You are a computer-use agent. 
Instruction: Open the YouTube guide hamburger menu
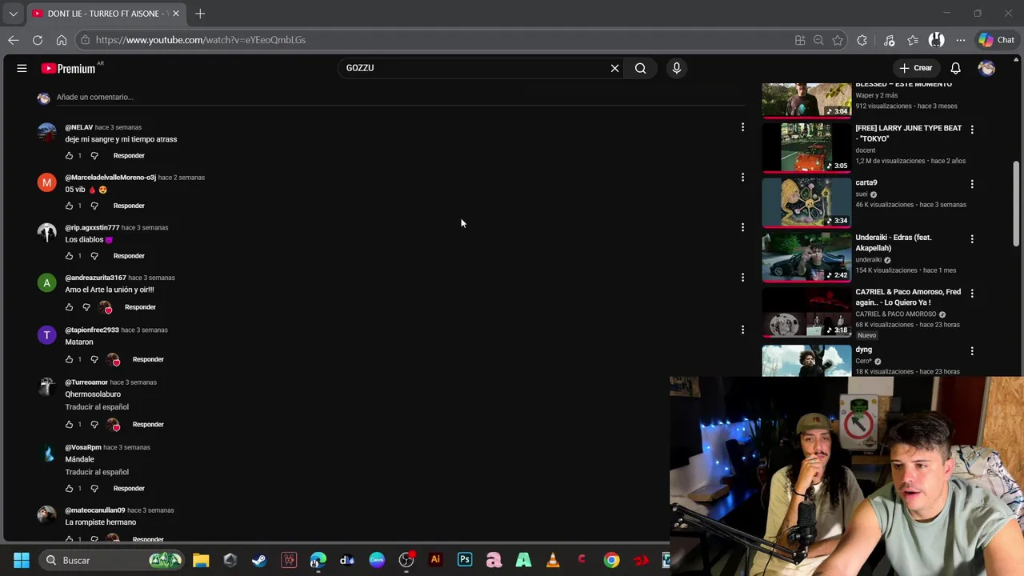22,68
